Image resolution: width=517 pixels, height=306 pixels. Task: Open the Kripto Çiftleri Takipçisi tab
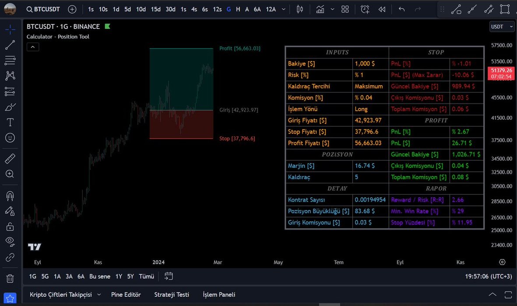point(61,295)
